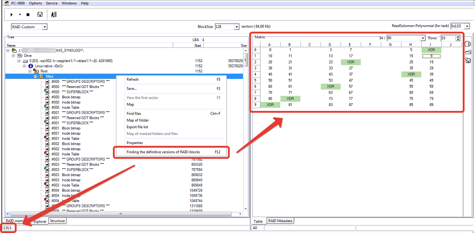Click the disk icon of 0 [83] sqn002 row
The image size is (475, 233).
[x=25, y=61]
